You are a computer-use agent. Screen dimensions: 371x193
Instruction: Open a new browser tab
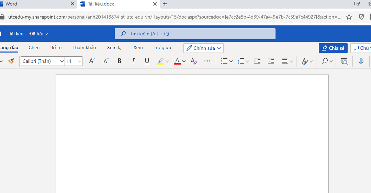(165, 4)
